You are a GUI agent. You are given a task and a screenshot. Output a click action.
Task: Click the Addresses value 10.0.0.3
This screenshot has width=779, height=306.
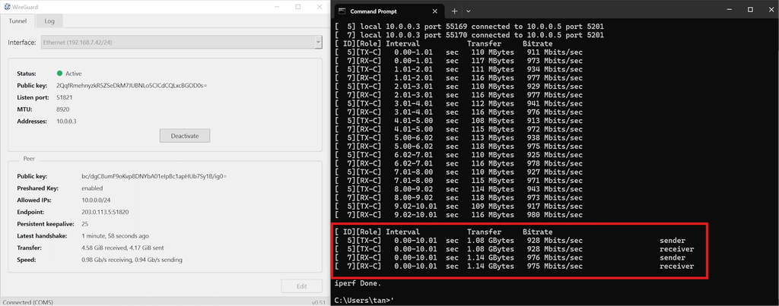(66, 121)
